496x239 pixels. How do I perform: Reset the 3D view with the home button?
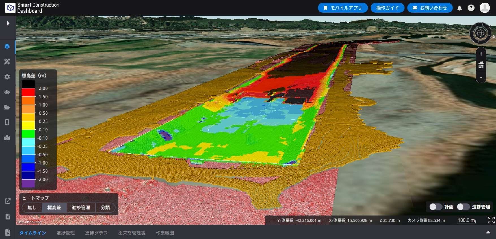[x=481, y=65]
